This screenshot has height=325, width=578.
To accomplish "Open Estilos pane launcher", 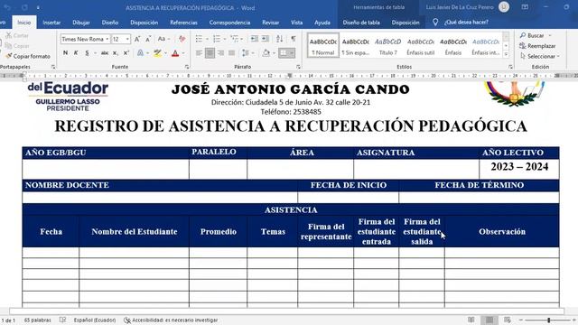I will pos(510,67).
